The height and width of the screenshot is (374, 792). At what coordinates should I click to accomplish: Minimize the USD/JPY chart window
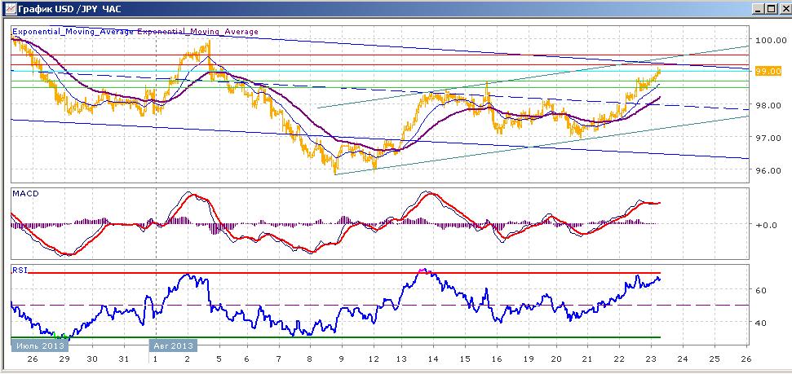point(758,9)
